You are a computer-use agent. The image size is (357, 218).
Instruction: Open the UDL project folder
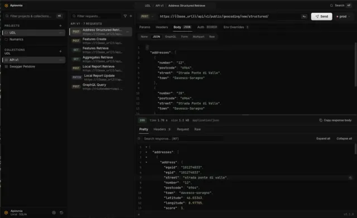tap(33, 33)
